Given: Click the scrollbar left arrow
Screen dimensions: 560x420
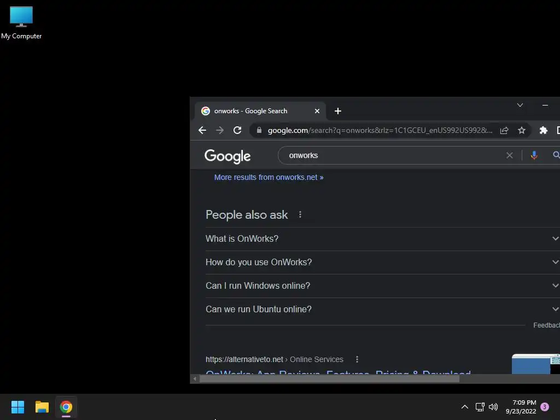Looking at the screenshot, I should pos(195,378).
